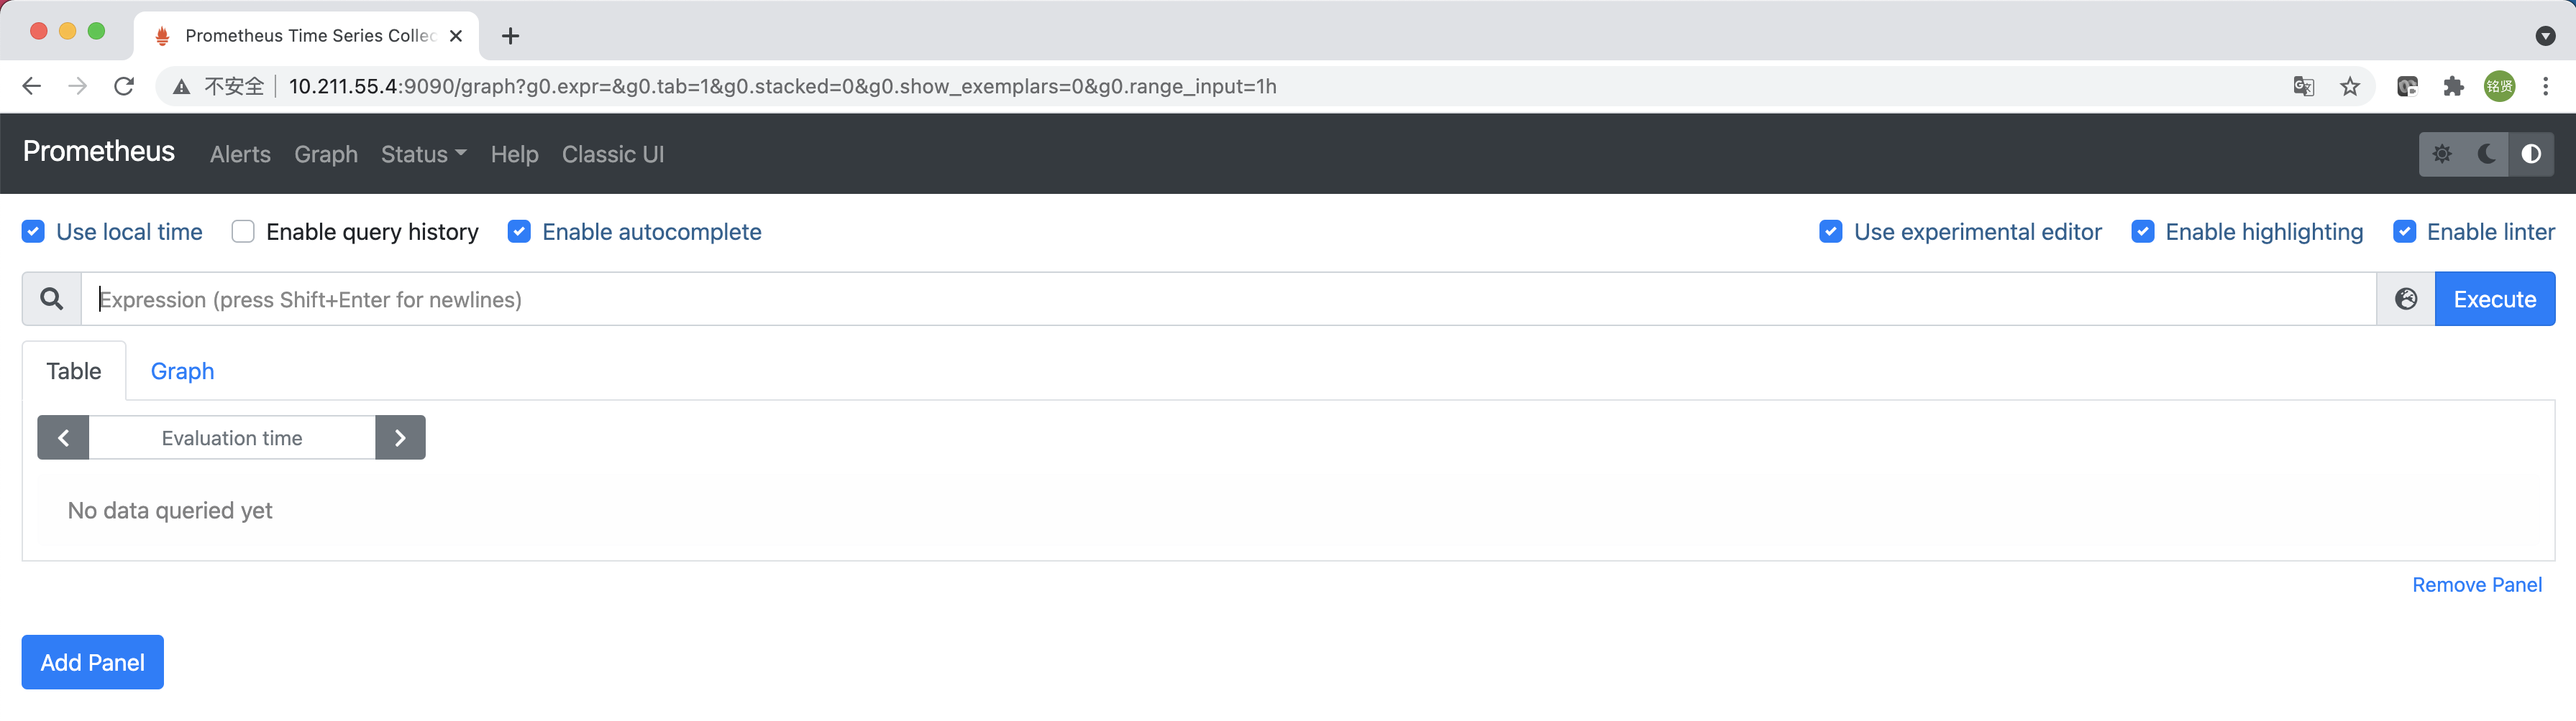
Task: Expand the Status dropdown menu
Action: pos(423,154)
